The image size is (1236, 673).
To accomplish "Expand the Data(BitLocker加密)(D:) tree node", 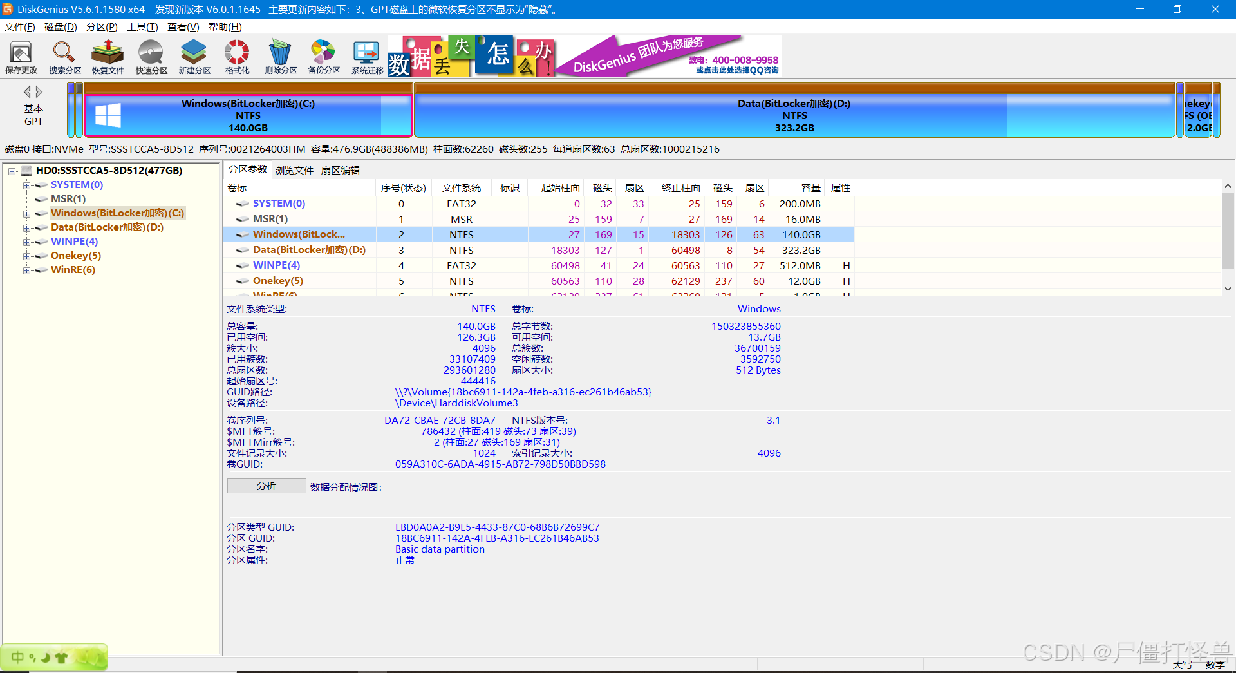I will (26, 227).
